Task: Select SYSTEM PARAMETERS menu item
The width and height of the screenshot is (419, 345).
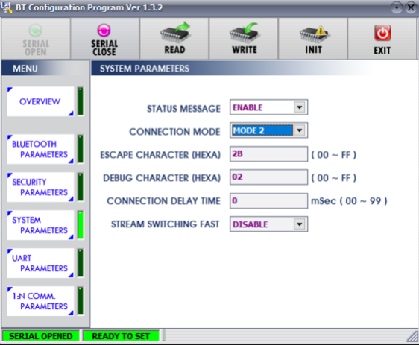Action: coord(40,225)
